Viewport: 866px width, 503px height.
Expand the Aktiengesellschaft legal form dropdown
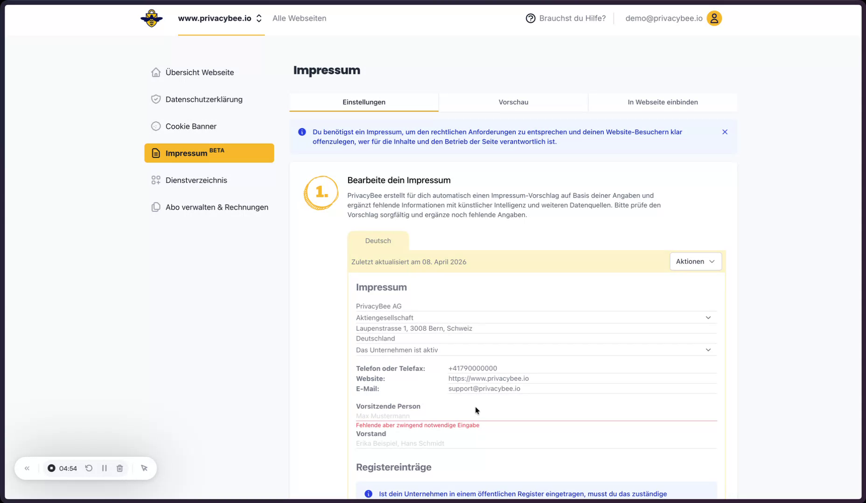(536, 318)
